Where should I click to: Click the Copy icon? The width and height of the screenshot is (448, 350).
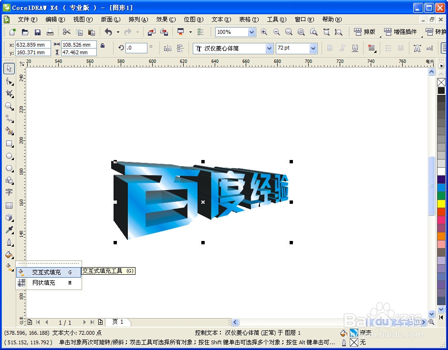[79, 32]
